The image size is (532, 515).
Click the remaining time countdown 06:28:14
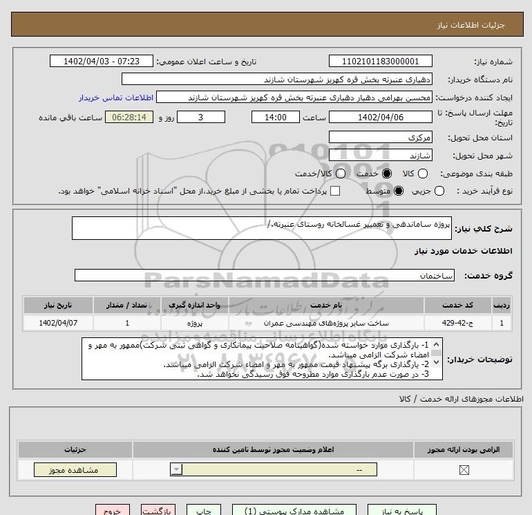129,117
